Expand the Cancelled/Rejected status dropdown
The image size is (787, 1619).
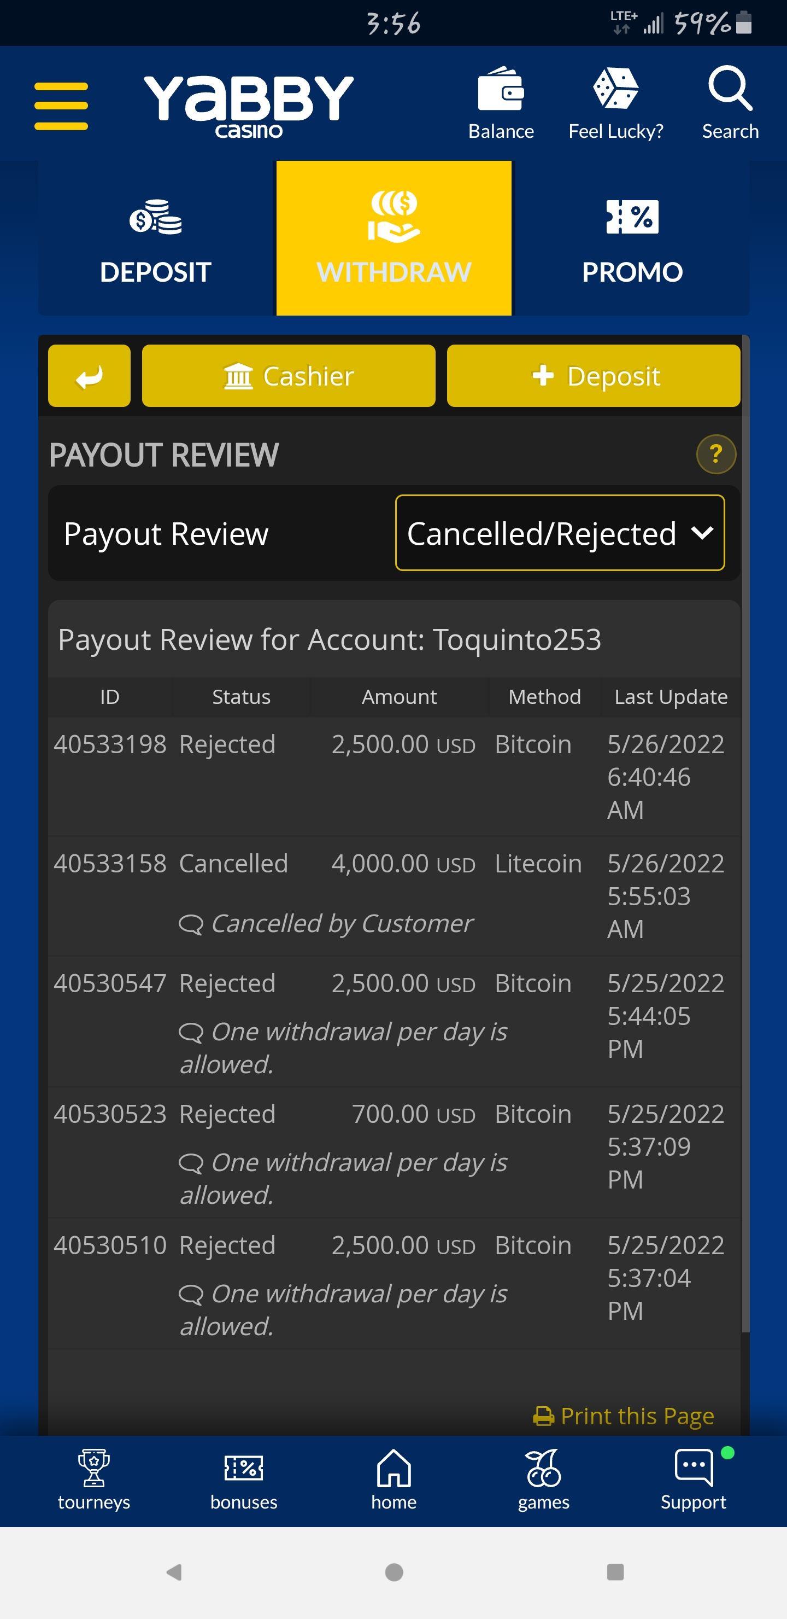(560, 533)
